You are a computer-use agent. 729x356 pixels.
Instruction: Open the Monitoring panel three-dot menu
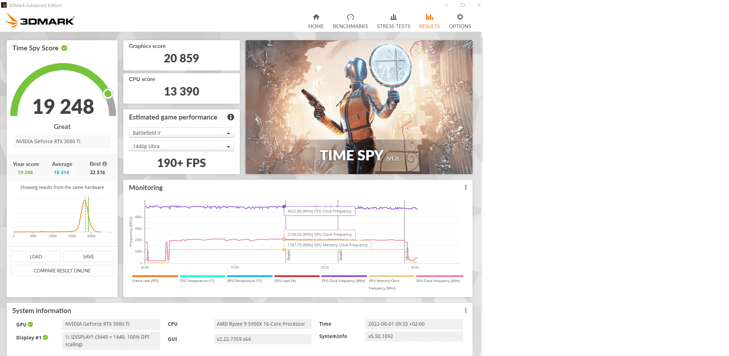click(466, 188)
